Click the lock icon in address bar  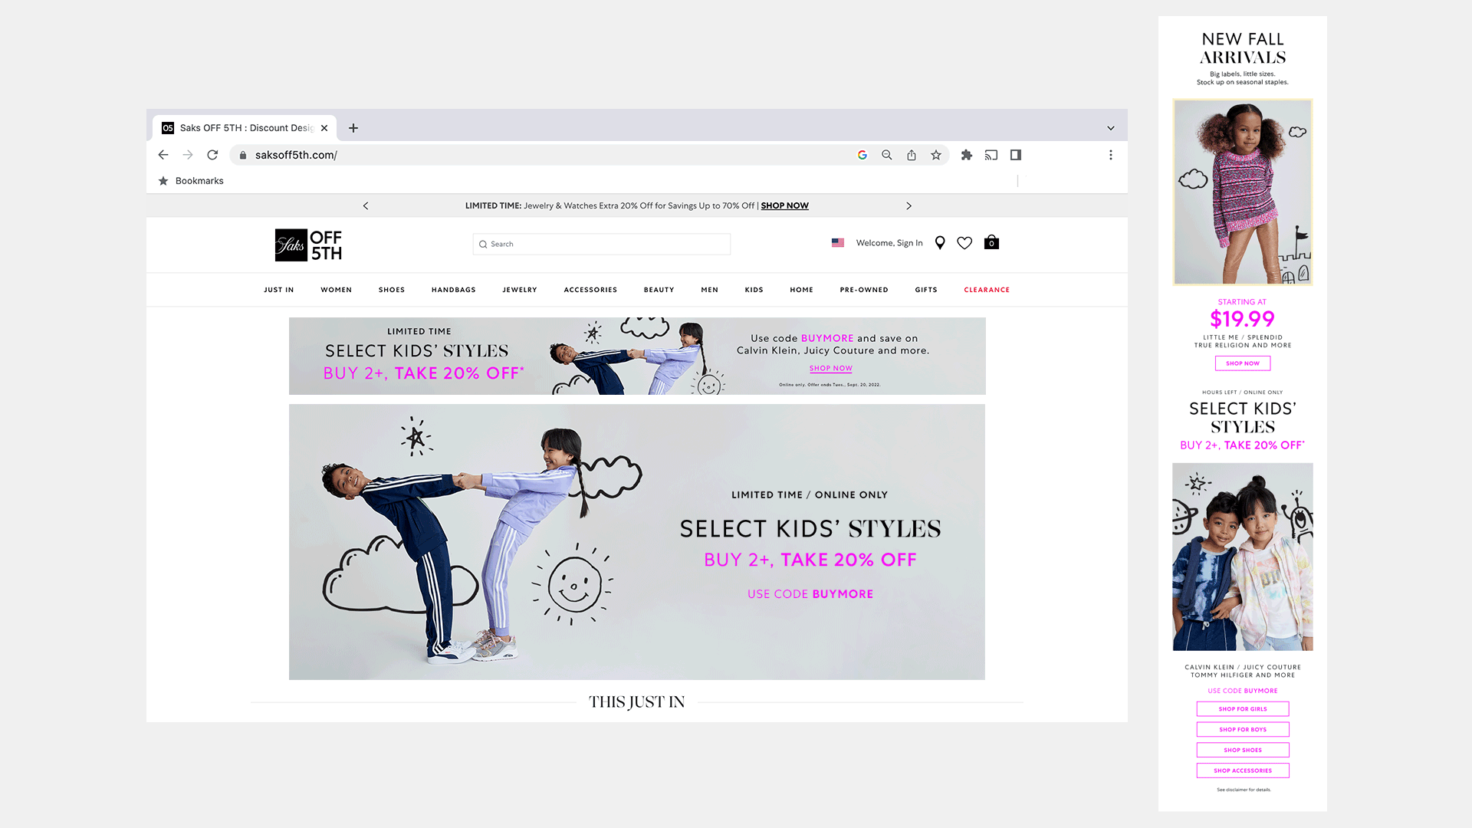point(243,155)
